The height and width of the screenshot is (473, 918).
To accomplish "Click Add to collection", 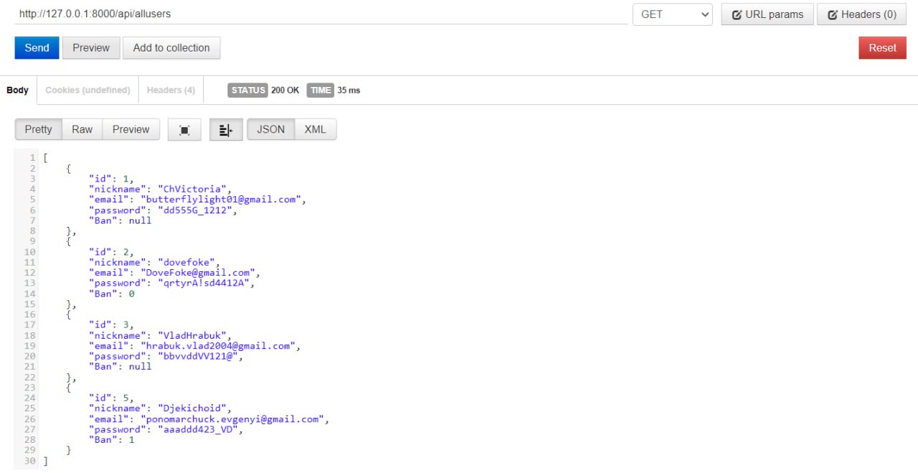I will click(171, 48).
